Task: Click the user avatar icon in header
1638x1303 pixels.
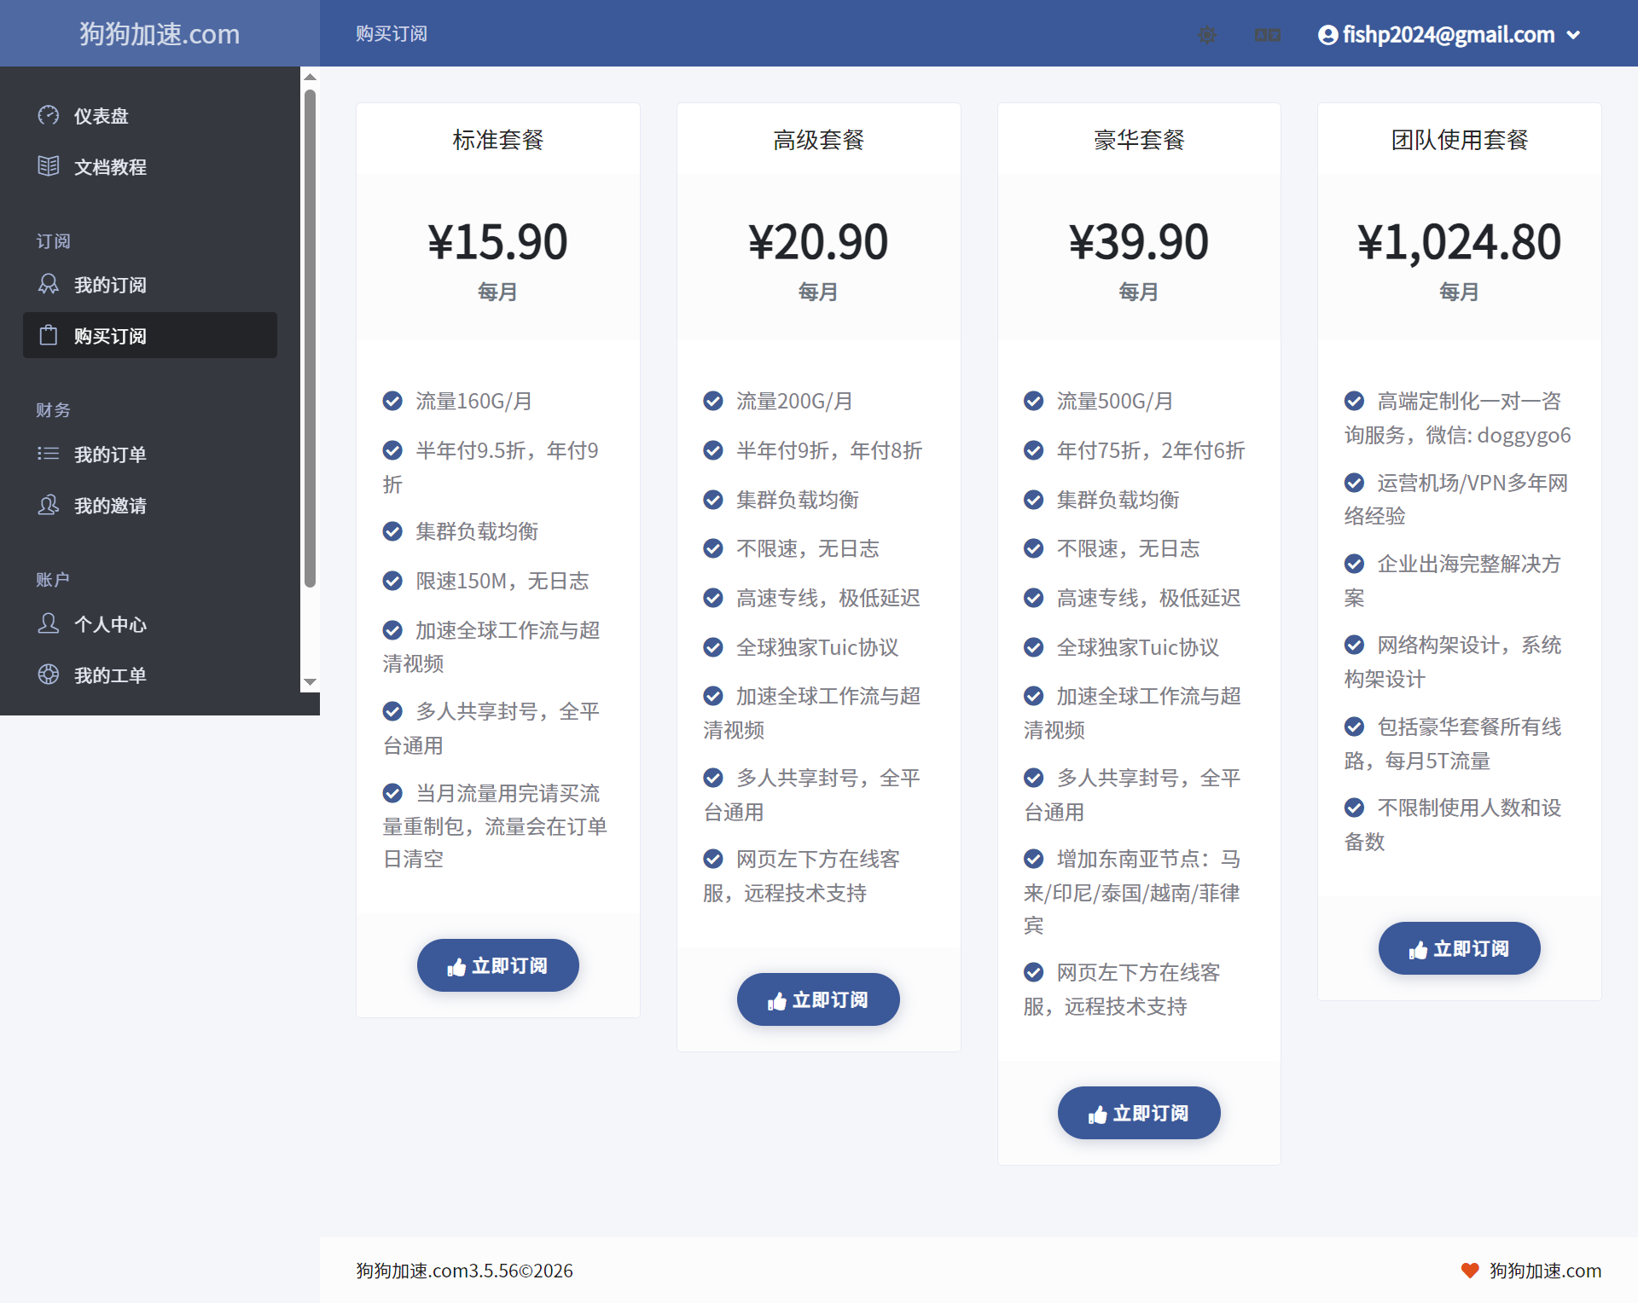Action: 1327,35
